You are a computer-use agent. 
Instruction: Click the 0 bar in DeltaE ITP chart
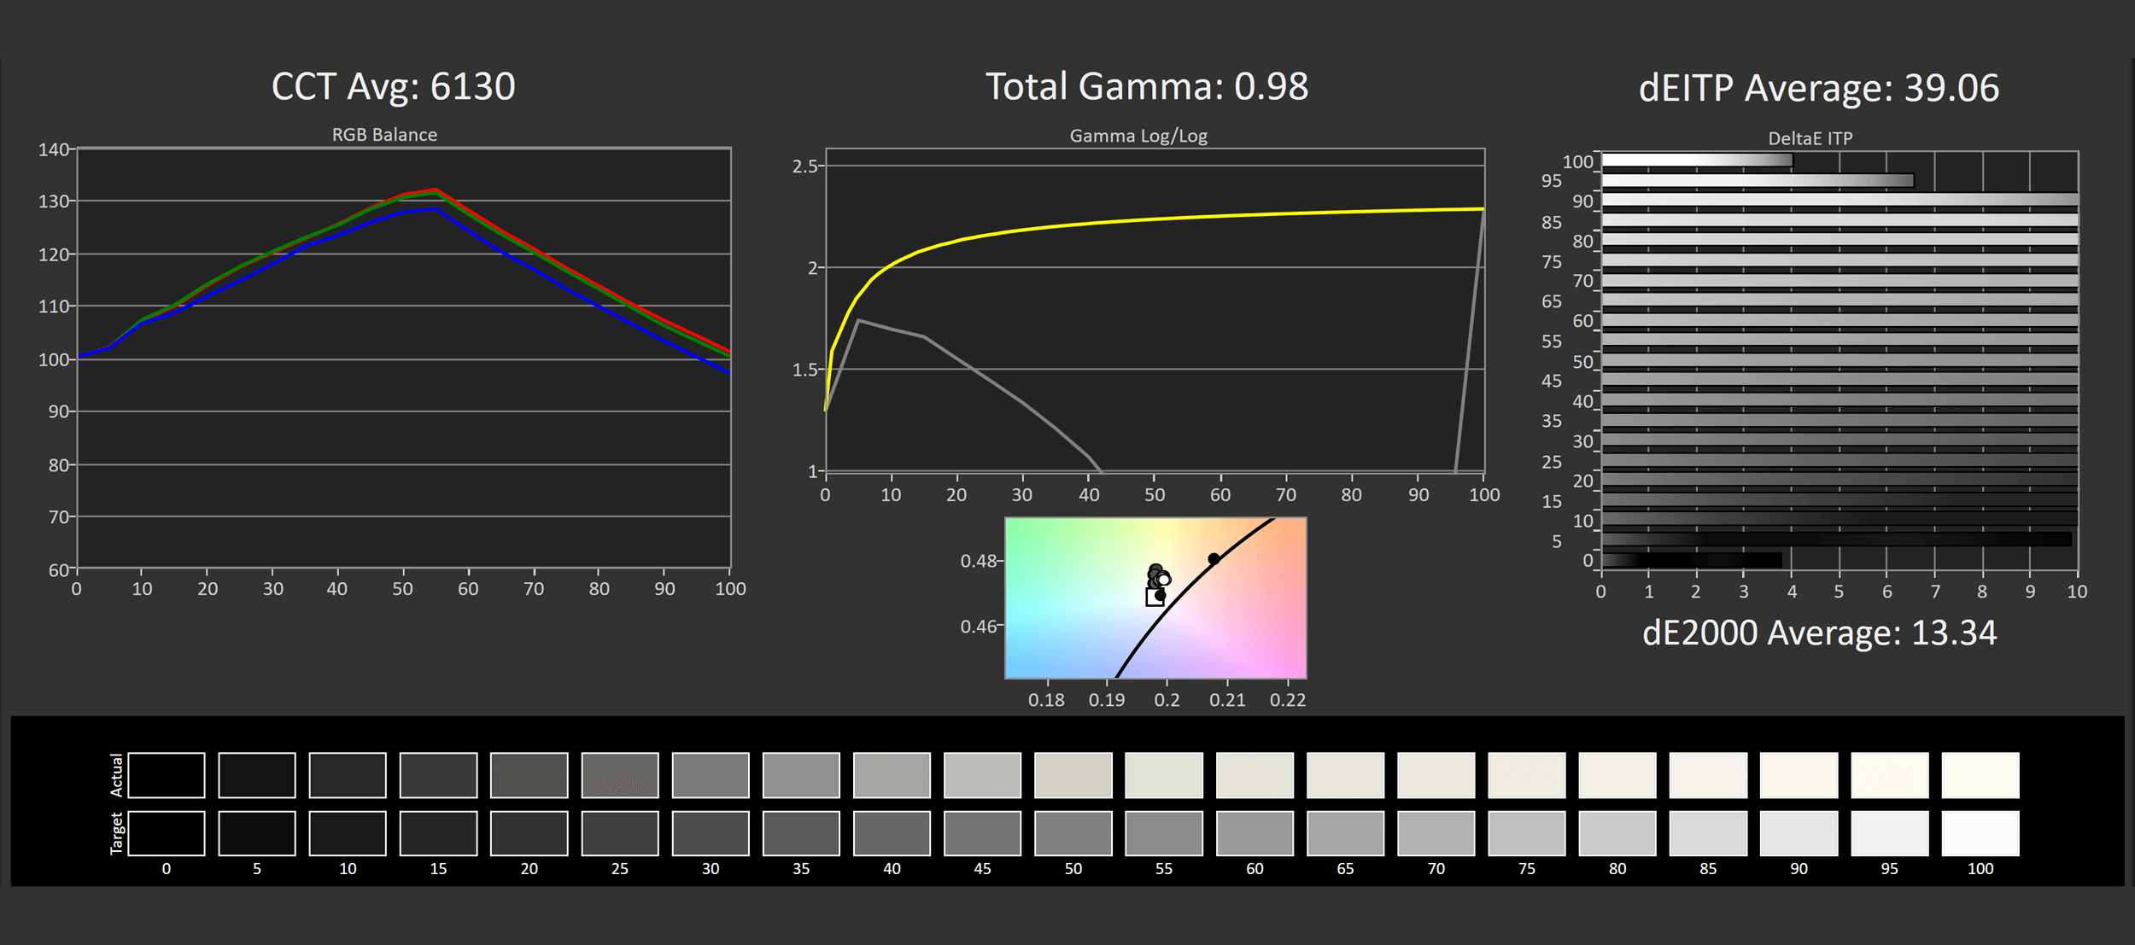[1691, 560]
